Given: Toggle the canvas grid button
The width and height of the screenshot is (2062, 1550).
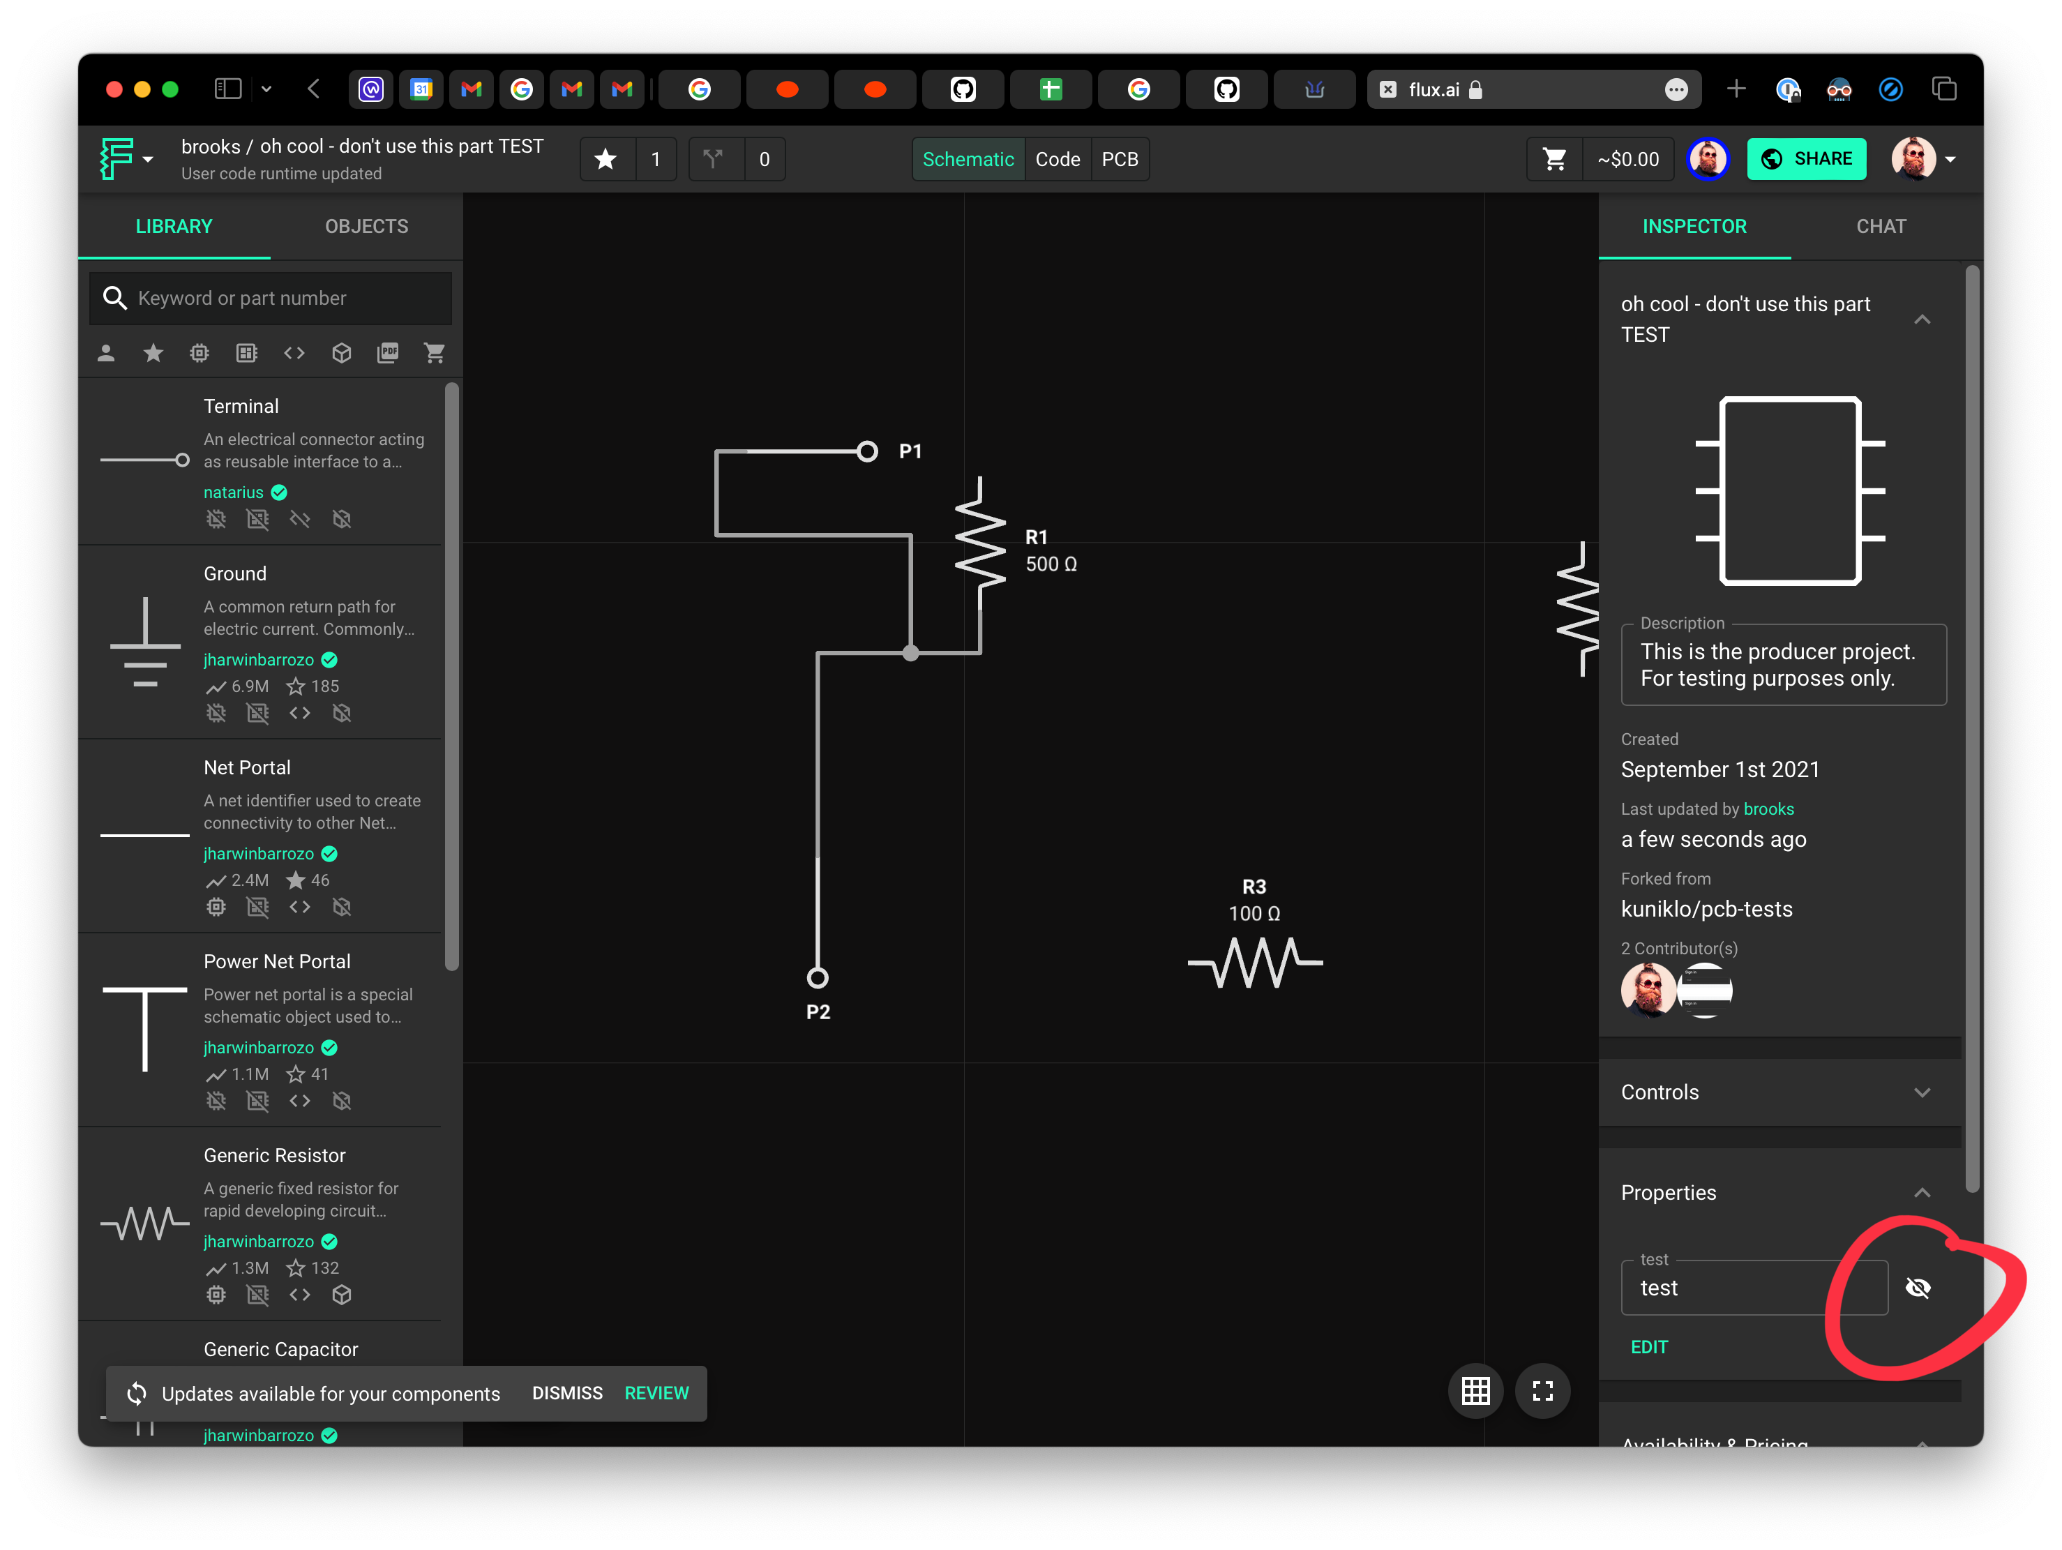Looking at the screenshot, I should [x=1475, y=1392].
